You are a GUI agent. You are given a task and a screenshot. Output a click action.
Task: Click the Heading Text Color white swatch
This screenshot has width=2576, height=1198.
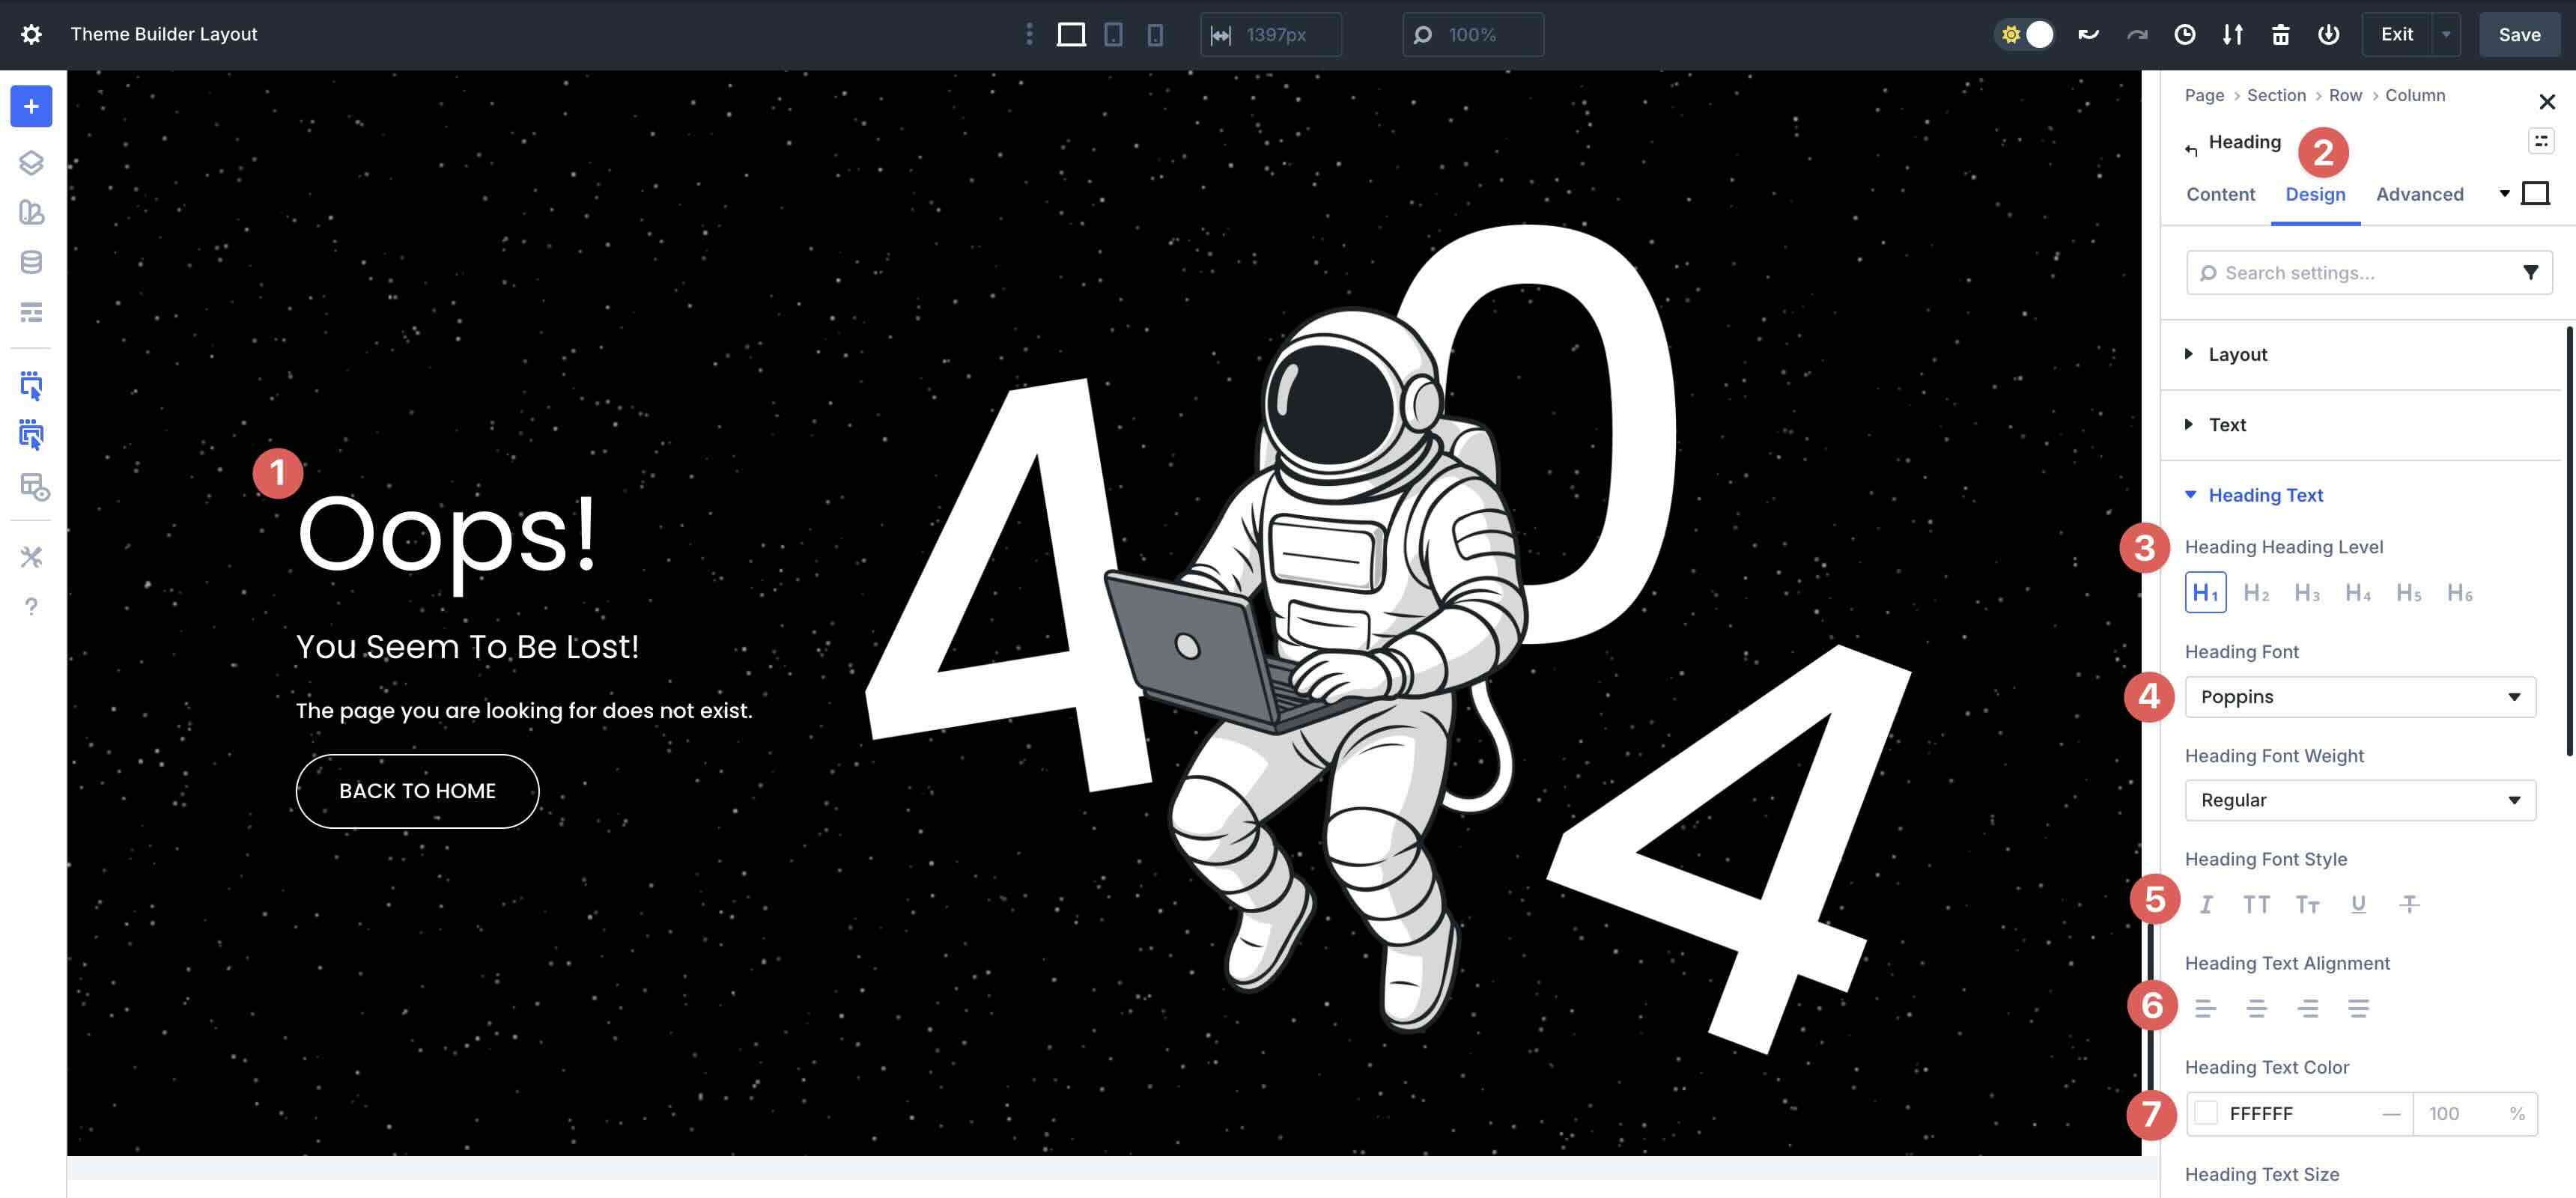[x=2206, y=1113]
